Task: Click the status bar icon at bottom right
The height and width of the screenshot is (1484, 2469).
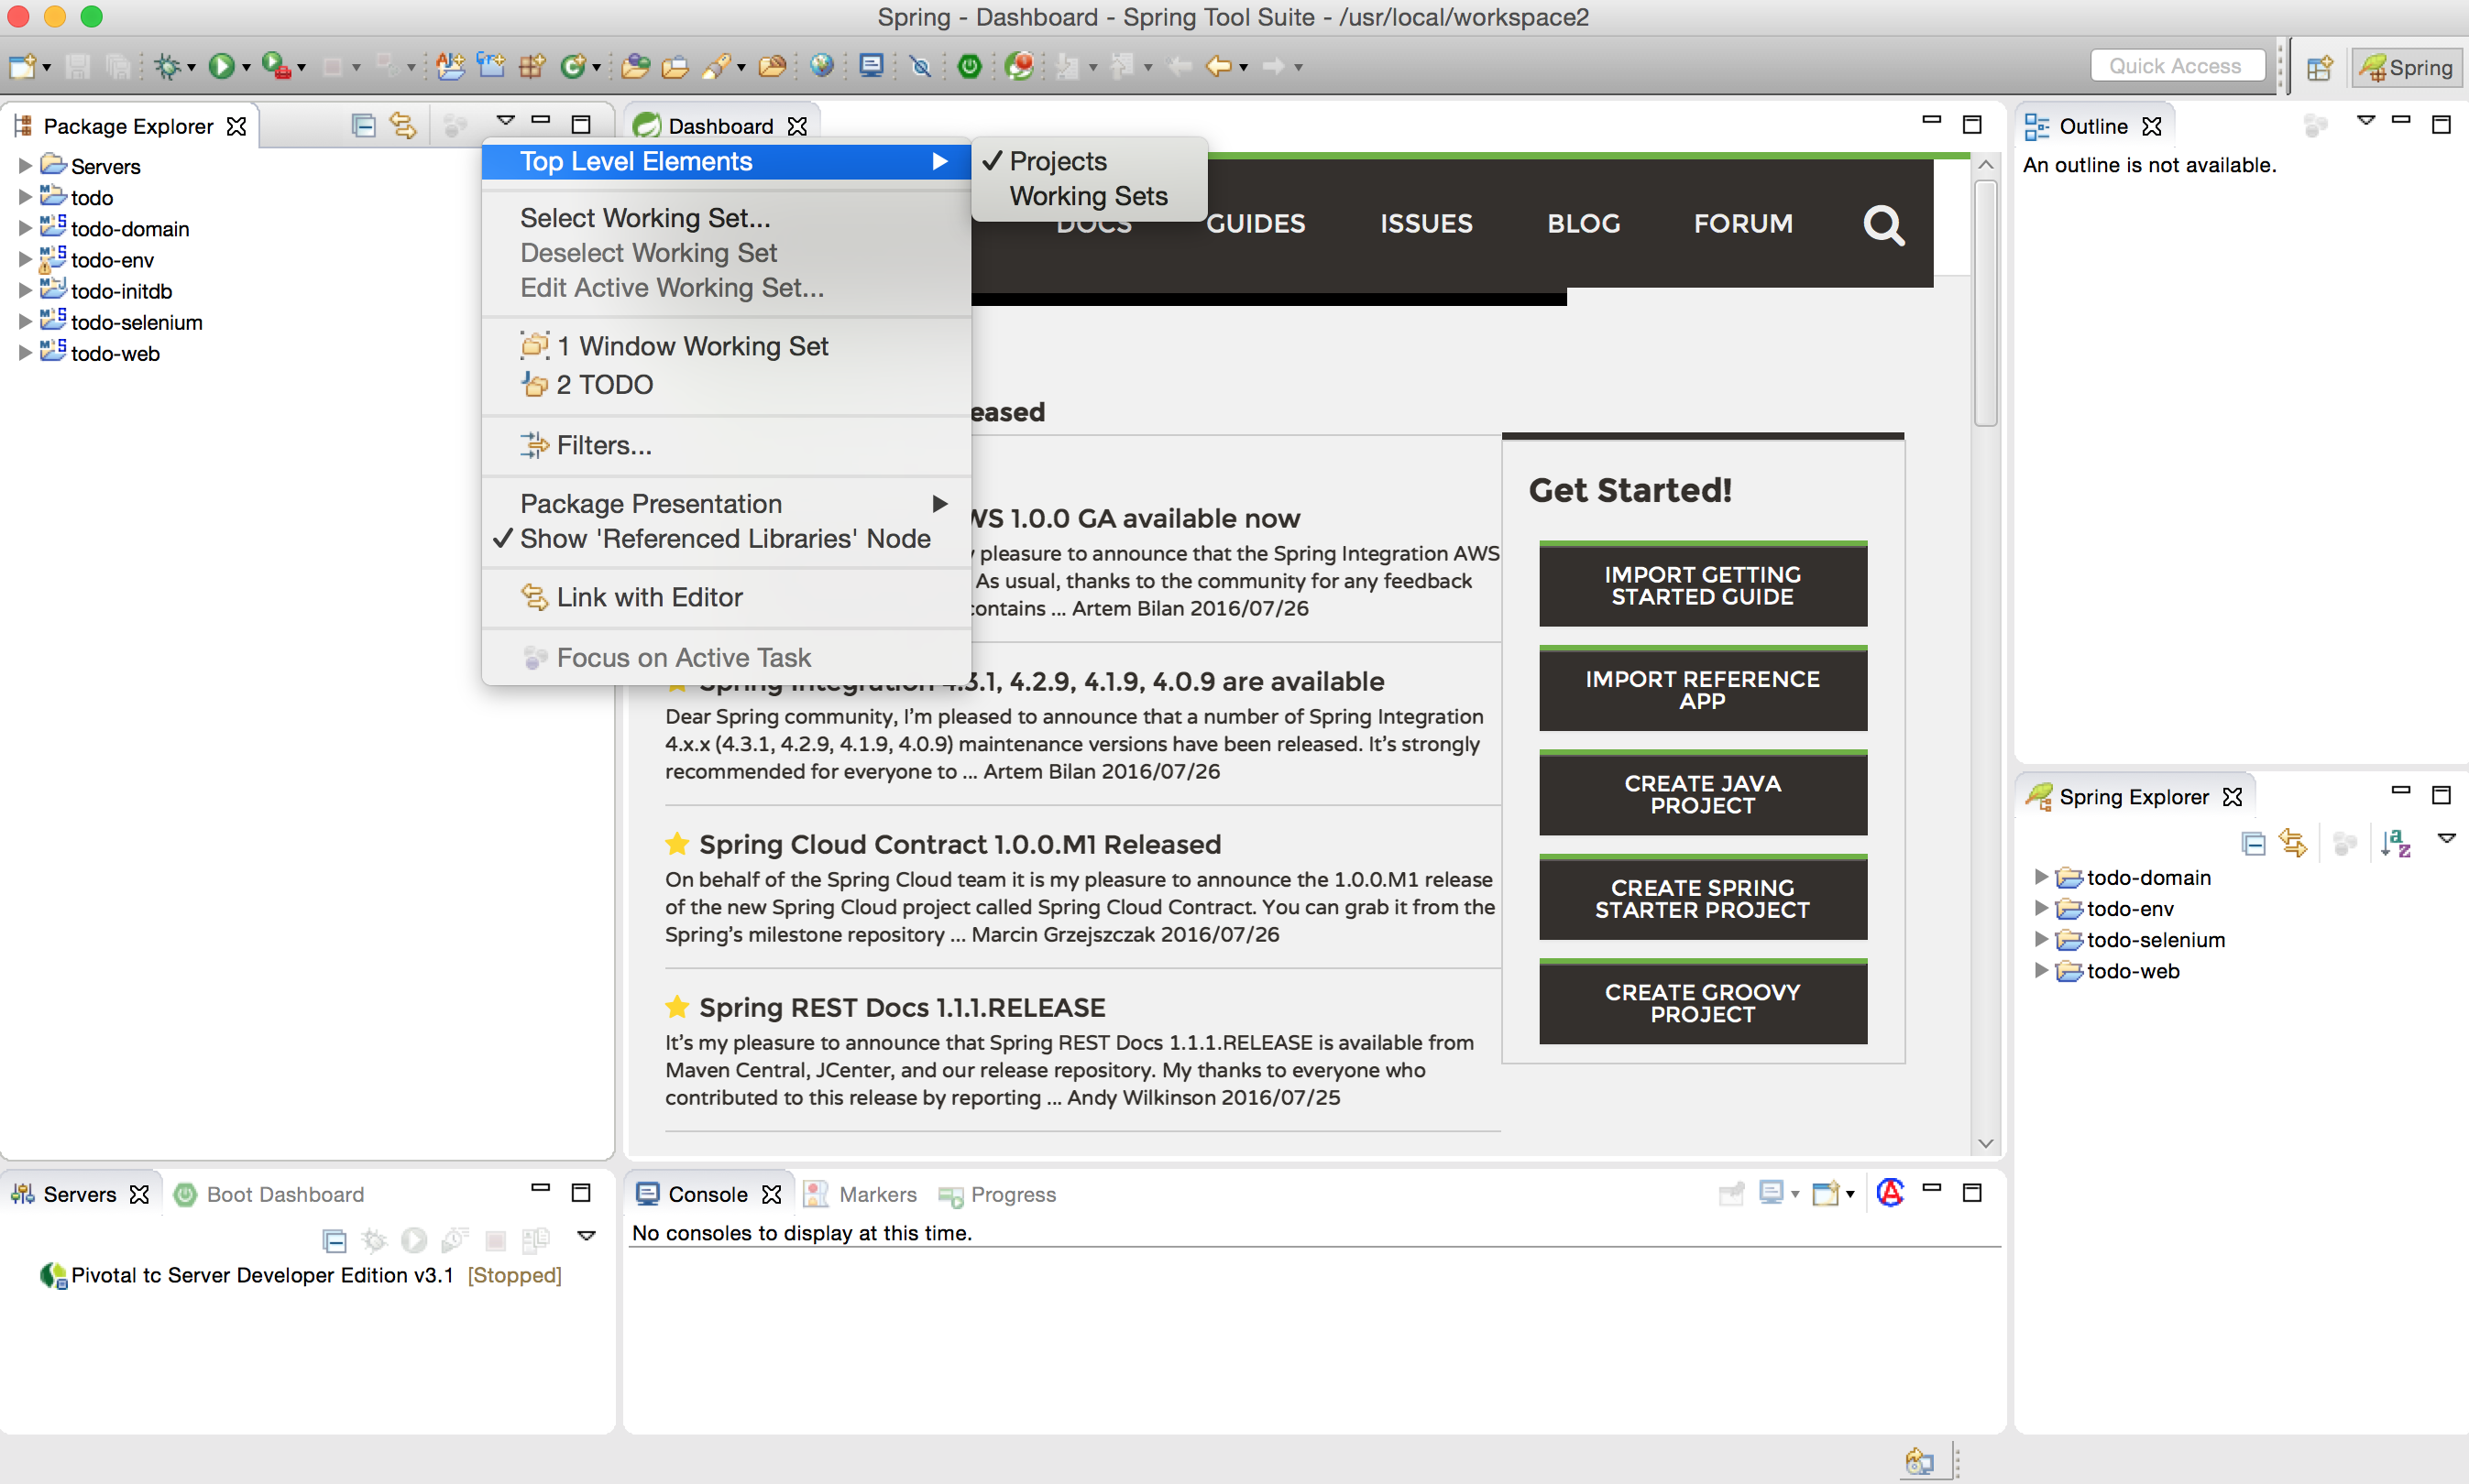Action: click(1919, 1461)
